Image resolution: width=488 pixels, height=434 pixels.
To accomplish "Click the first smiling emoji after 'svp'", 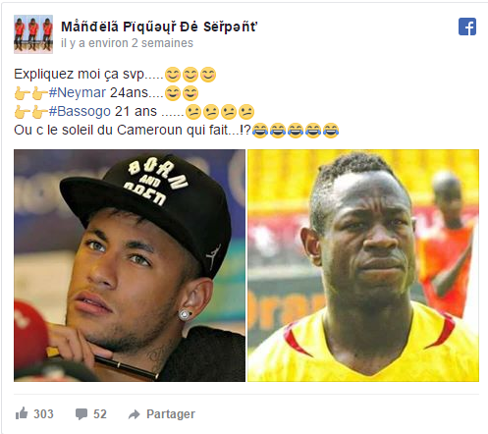I will pos(173,75).
